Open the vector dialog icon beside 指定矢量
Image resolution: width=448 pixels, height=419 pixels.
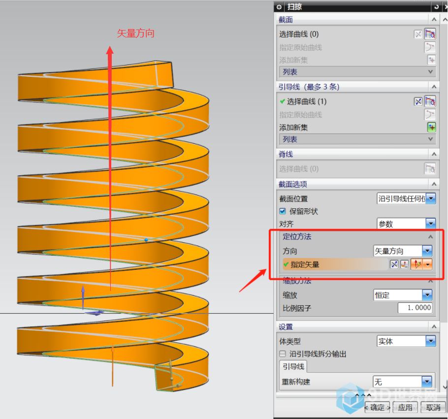[x=404, y=264]
